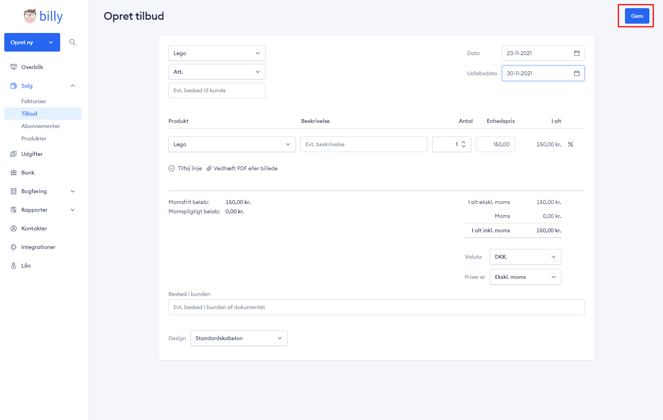Click the Momsfrit beløb label
The width and height of the screenshot is (663, 420).
189,202
